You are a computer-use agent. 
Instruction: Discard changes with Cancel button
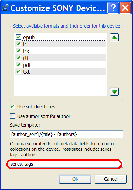pyautogui.click(x=111, y=179)
